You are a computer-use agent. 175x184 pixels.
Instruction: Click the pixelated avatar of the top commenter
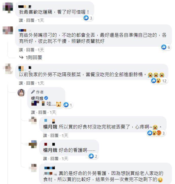[8, 8]
